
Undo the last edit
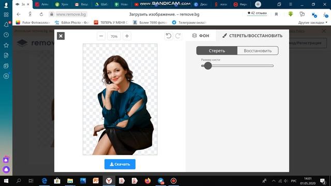[169, 36]
